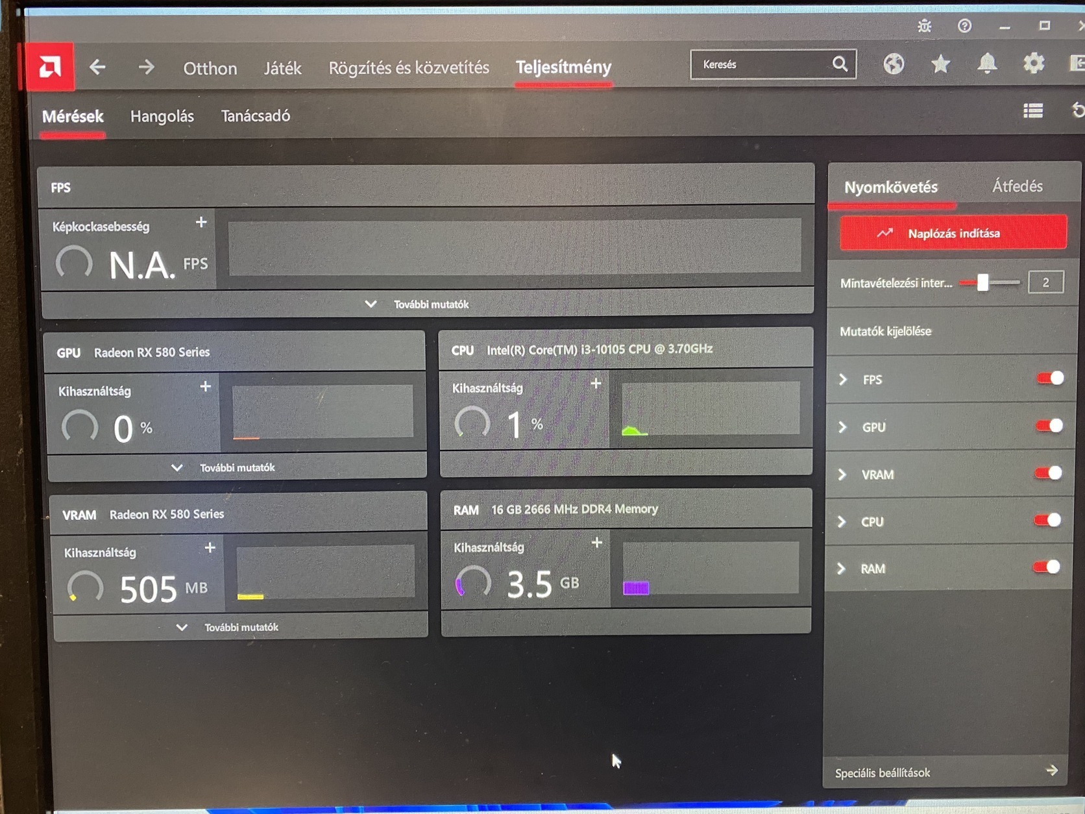The height and width of the screenshot is (814, 1085).
Task: Click the '505 MB' VRAM value
Action: click(164, 589)
